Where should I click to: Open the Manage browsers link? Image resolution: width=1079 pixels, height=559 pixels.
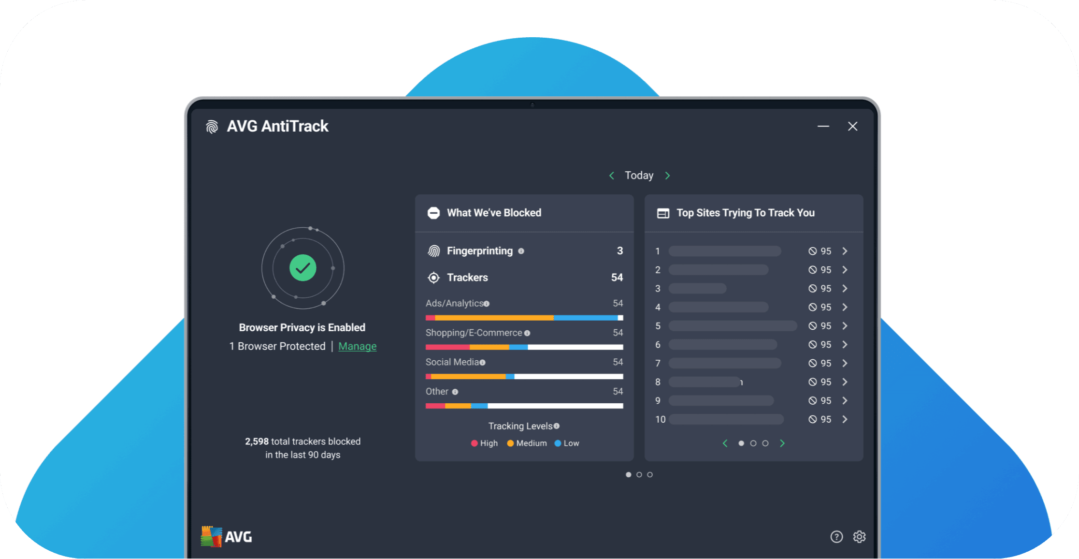tap(358, 346)
